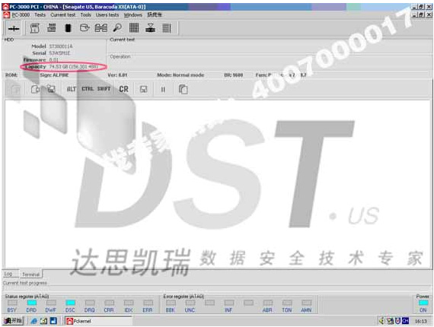Click the two linked drives toolbar icon

click(x=101, y=28)
